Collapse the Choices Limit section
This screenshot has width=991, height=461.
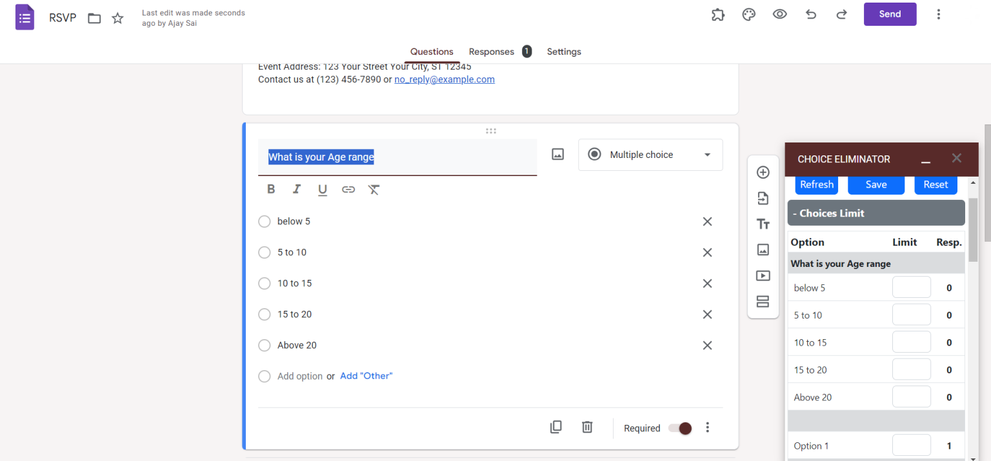[x=876, y=213]
